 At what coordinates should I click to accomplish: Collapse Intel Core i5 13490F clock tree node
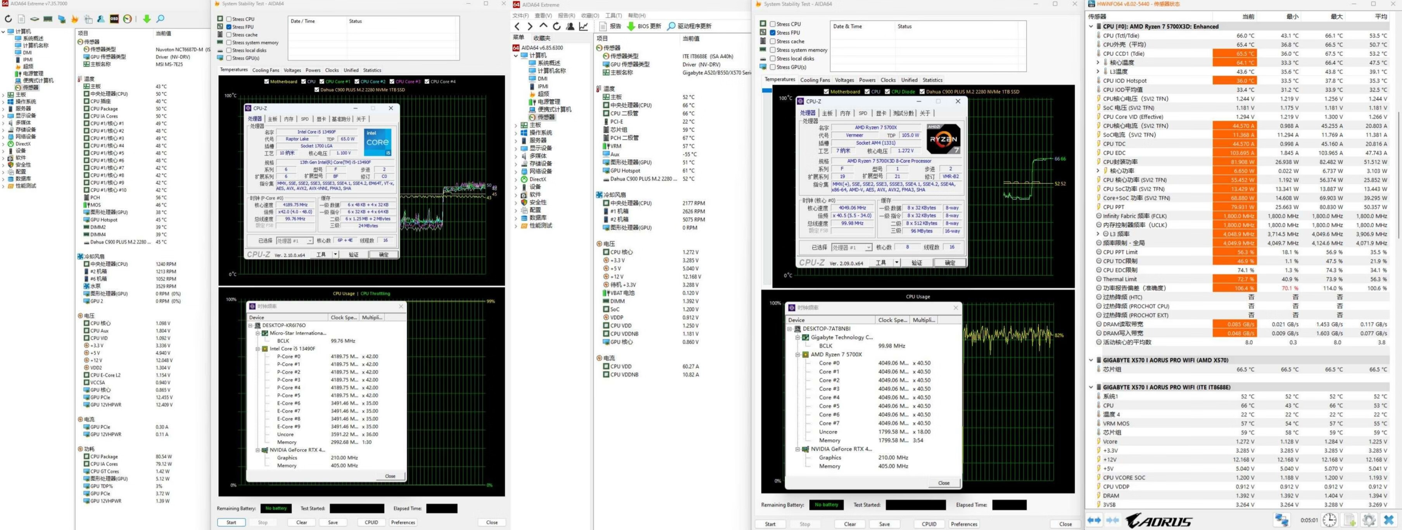(257, 349)
